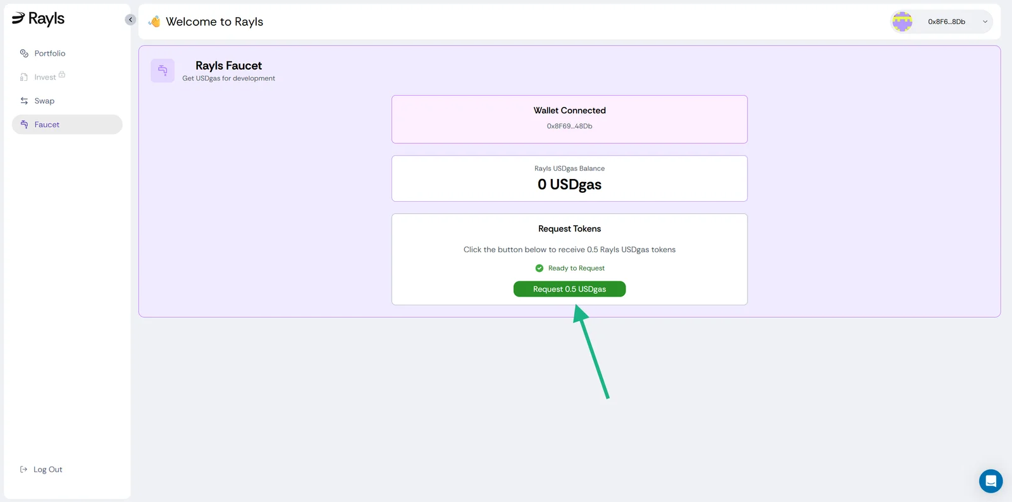Click the Invest sidebar icon

point(24,77)
